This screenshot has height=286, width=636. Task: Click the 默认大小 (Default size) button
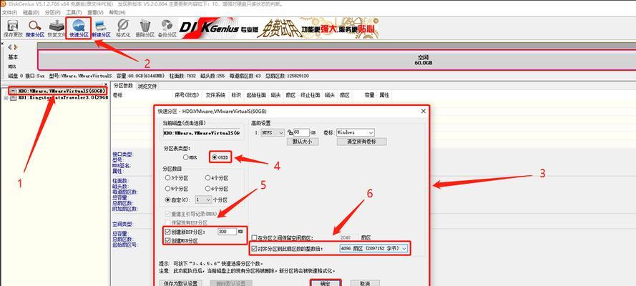[x=302, y=142]
